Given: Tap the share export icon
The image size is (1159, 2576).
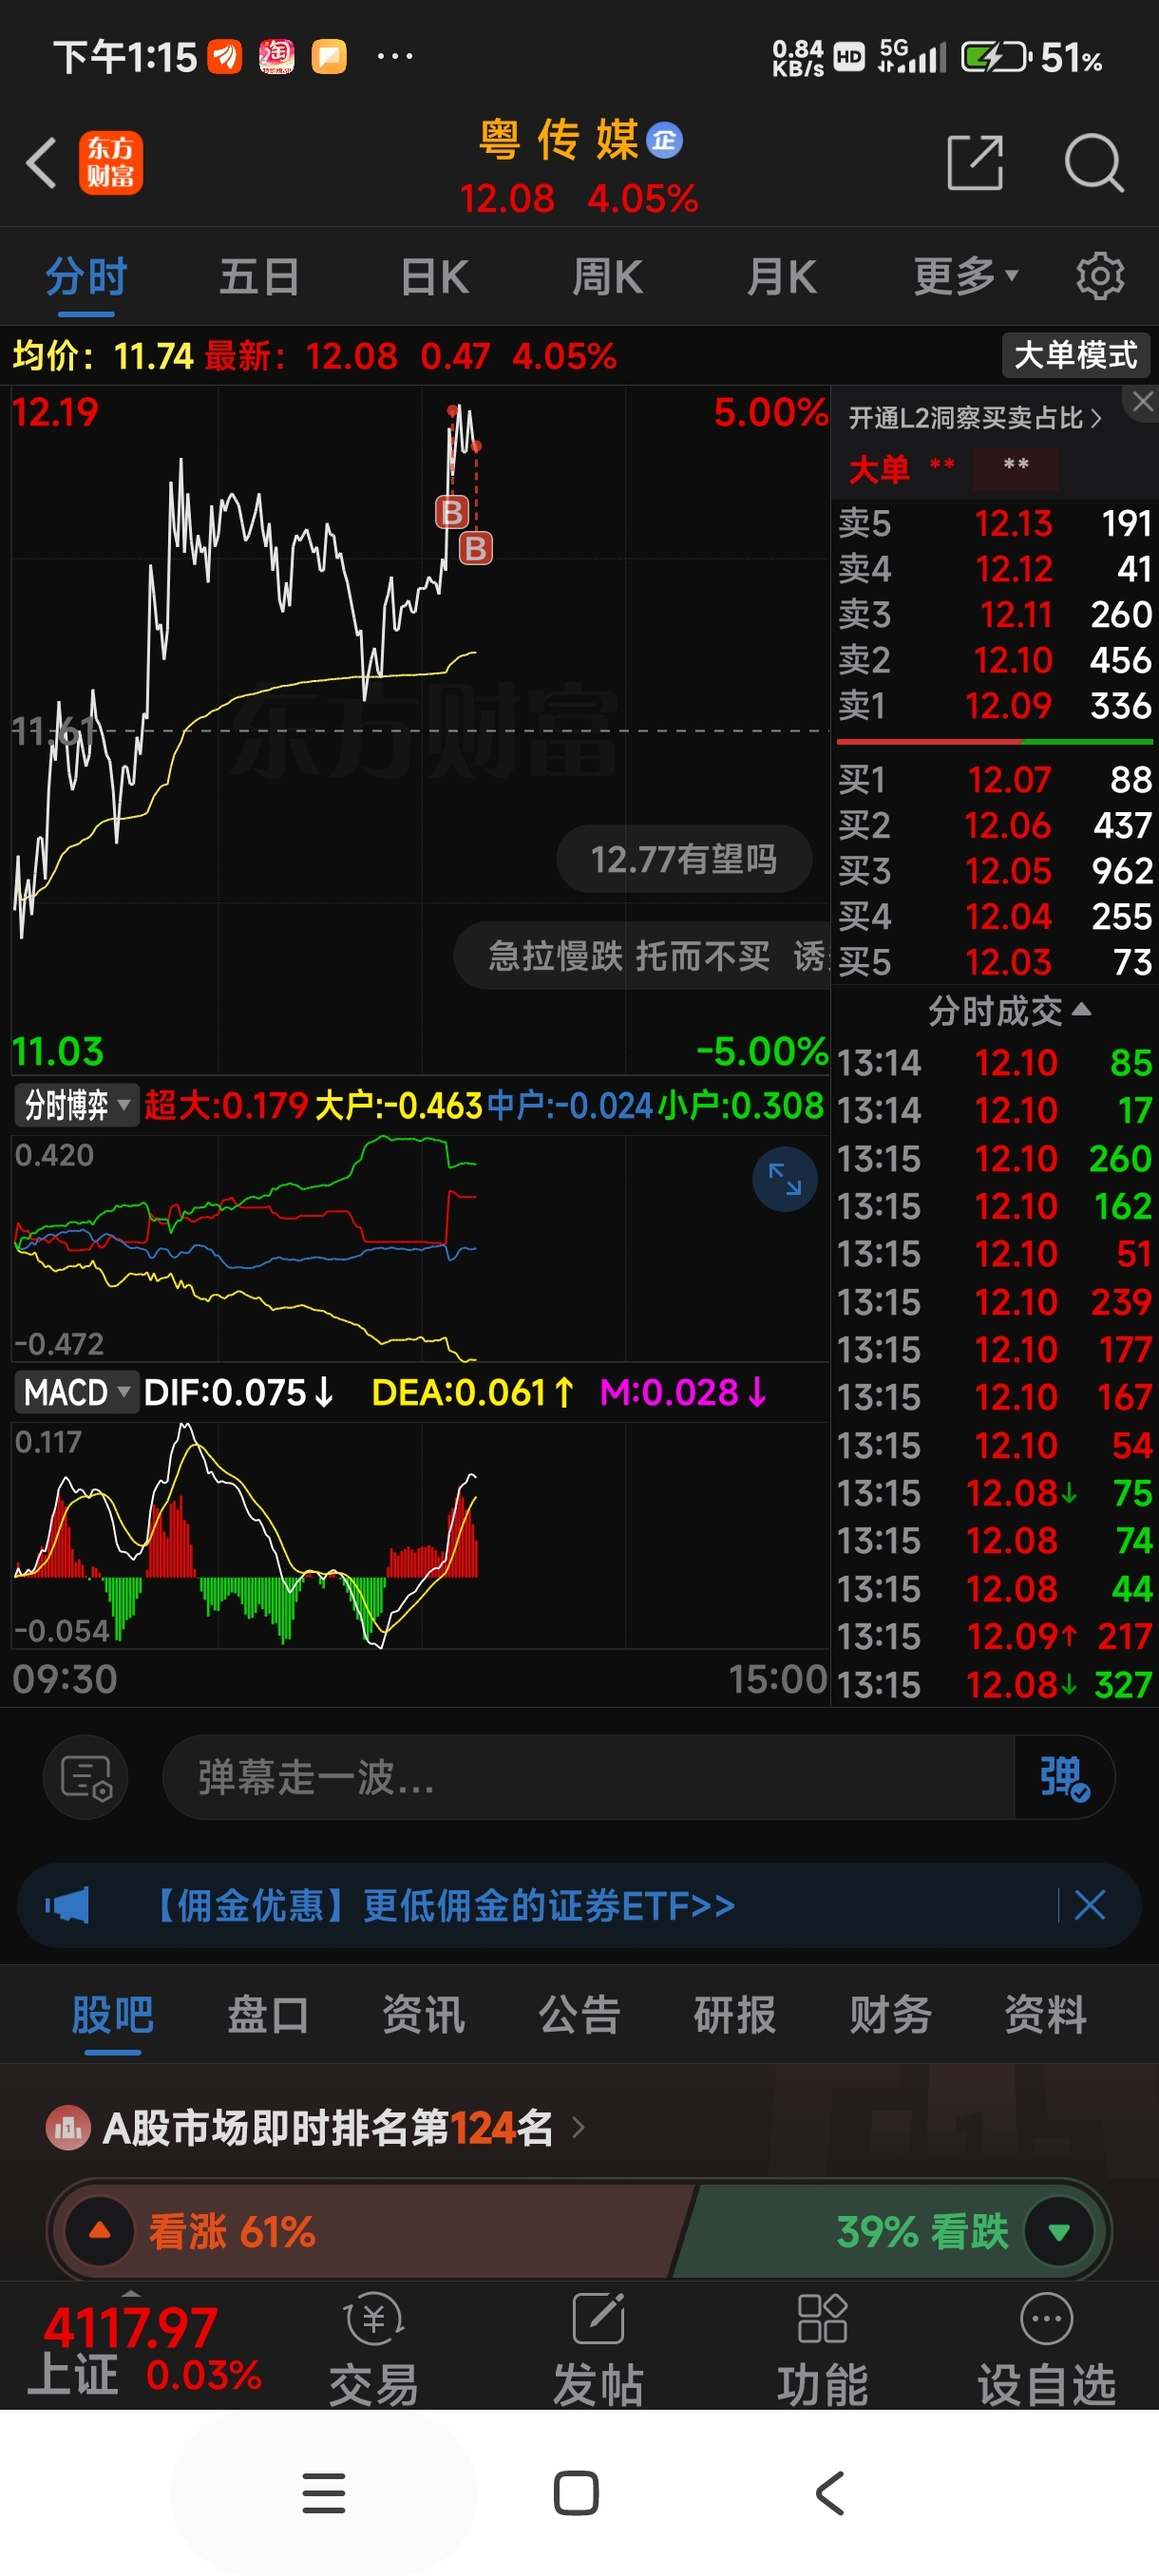Looking at the screenshot, I should [975, 162].
